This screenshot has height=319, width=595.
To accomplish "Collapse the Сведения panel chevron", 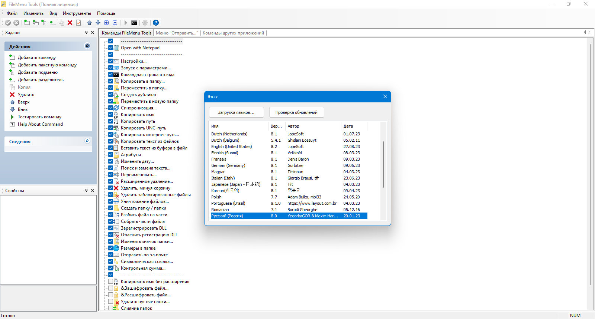I will (87, 141).
